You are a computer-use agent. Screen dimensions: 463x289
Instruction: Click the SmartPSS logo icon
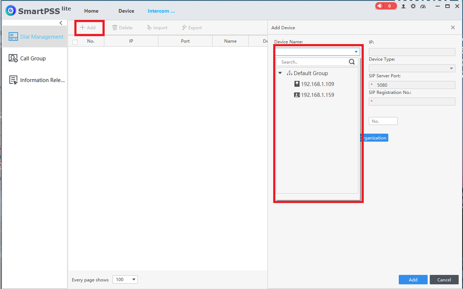click(11, 11)
